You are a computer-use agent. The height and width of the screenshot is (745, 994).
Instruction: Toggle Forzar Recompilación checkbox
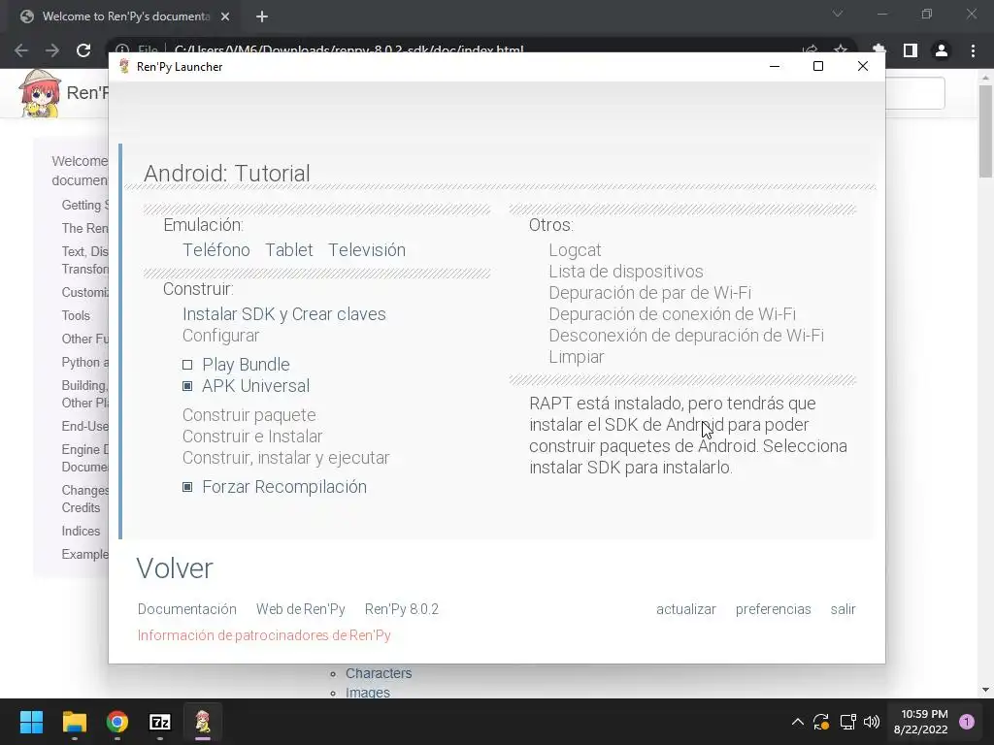[275, 487]
